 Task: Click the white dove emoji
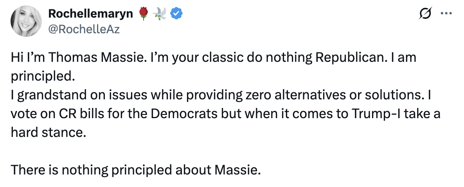coord(160,14)
